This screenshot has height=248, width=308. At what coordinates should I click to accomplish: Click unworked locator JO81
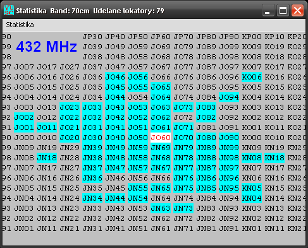click(x=206, y=127)
